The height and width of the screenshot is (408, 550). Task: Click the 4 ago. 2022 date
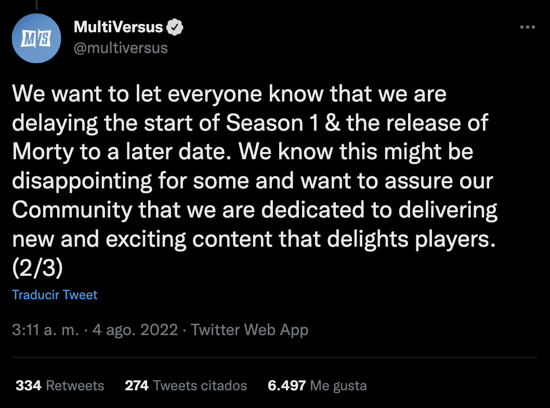(135, 330)
